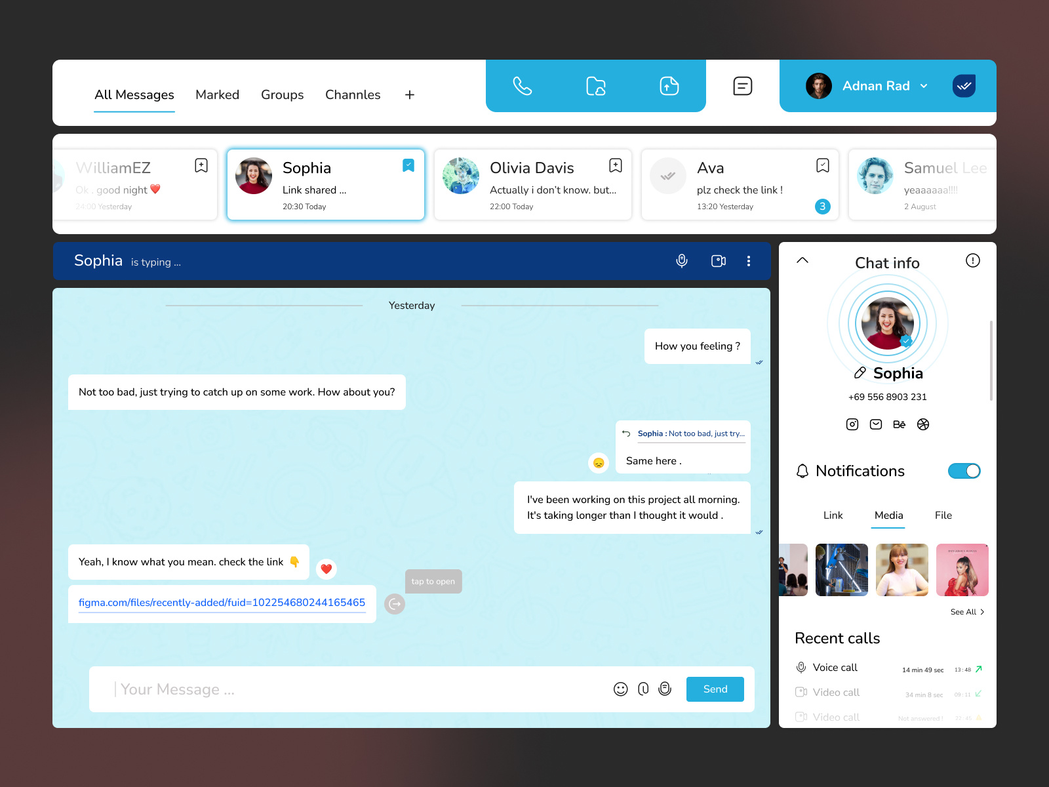1049x787 pixels.
Task: Open the shared folder icon in the toolbar
Action: (595, 85)
